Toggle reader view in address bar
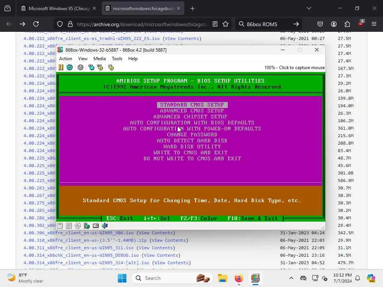Screen dimensions: 383x287 pos(215,24)
